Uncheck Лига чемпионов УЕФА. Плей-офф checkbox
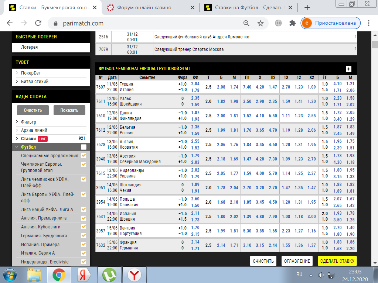The height and width of the screenshot is (283, 378). [x=84, y=179]
